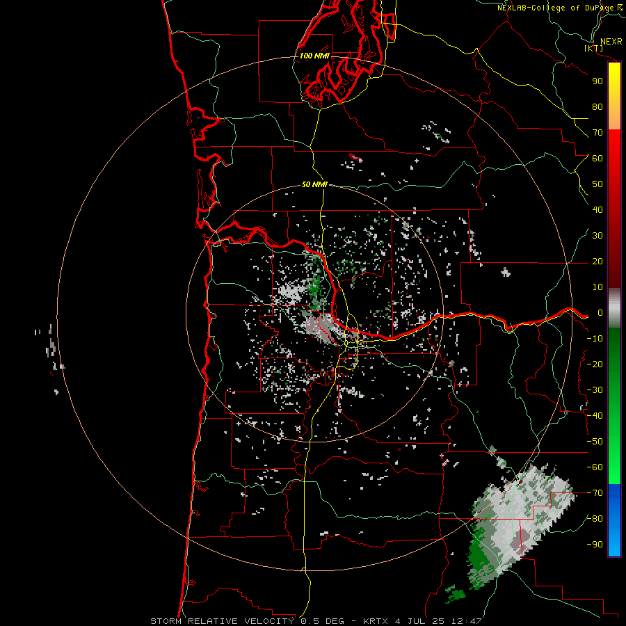Click the -40 value on the velocity scale
626x626 pixels.
pyautogui.click(x=595, y=416)
